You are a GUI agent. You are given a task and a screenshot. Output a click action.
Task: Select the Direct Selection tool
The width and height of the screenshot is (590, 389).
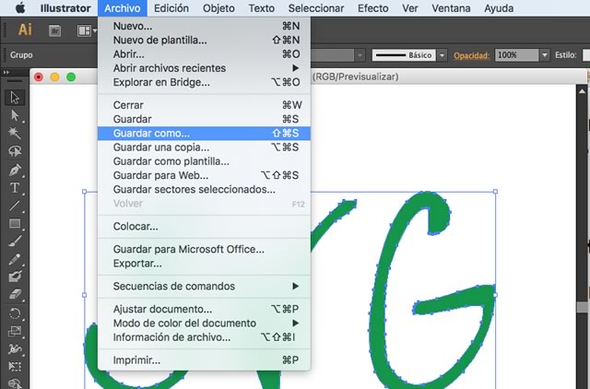[x=15, y=115]
